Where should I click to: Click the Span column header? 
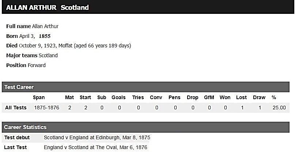coord(39,97)
